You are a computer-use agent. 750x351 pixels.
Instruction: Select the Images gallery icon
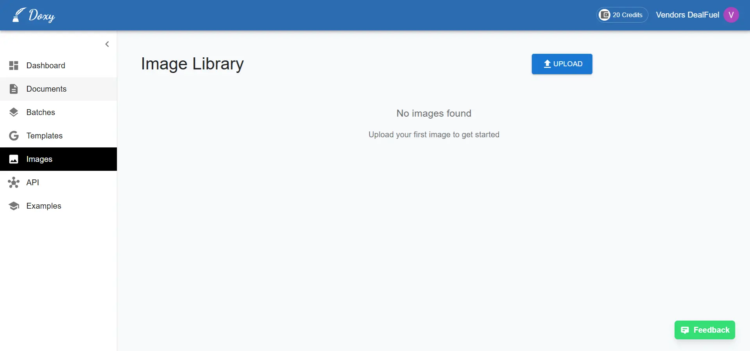[x=14, y=159]
